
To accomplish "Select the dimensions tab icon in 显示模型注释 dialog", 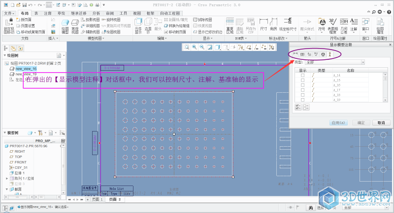I will click(295, 54).
